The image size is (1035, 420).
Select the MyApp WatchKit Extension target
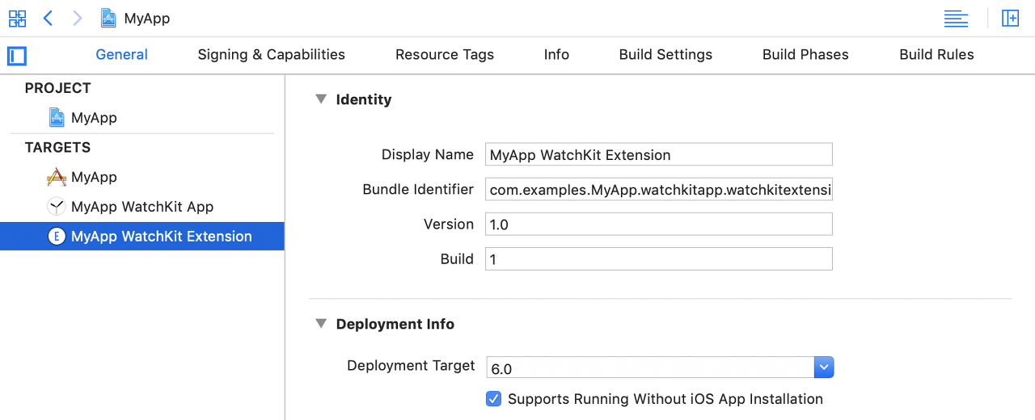[142, 237]
